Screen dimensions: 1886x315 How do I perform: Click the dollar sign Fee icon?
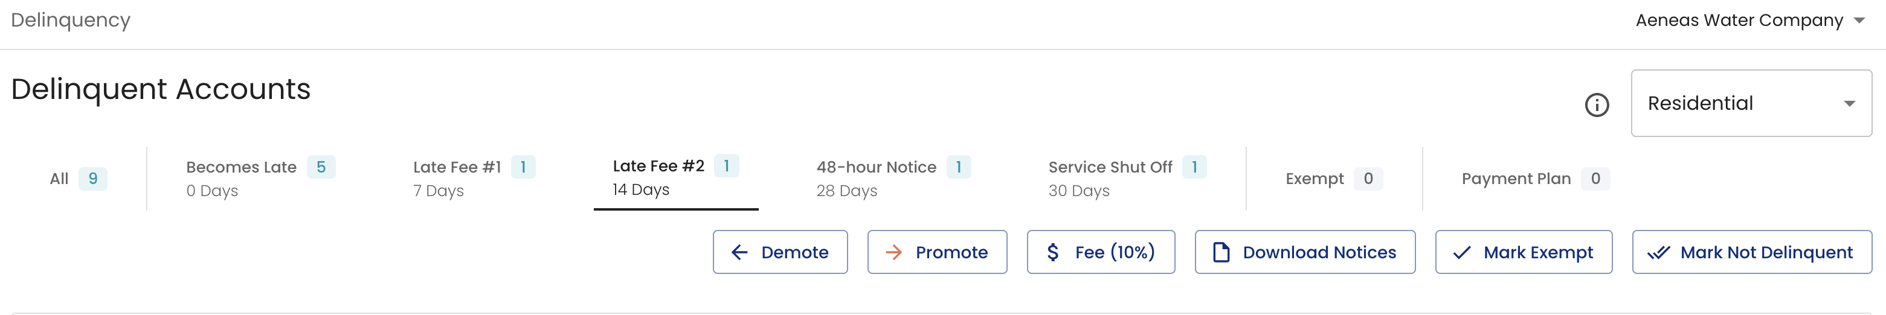tap(1053, 253)
